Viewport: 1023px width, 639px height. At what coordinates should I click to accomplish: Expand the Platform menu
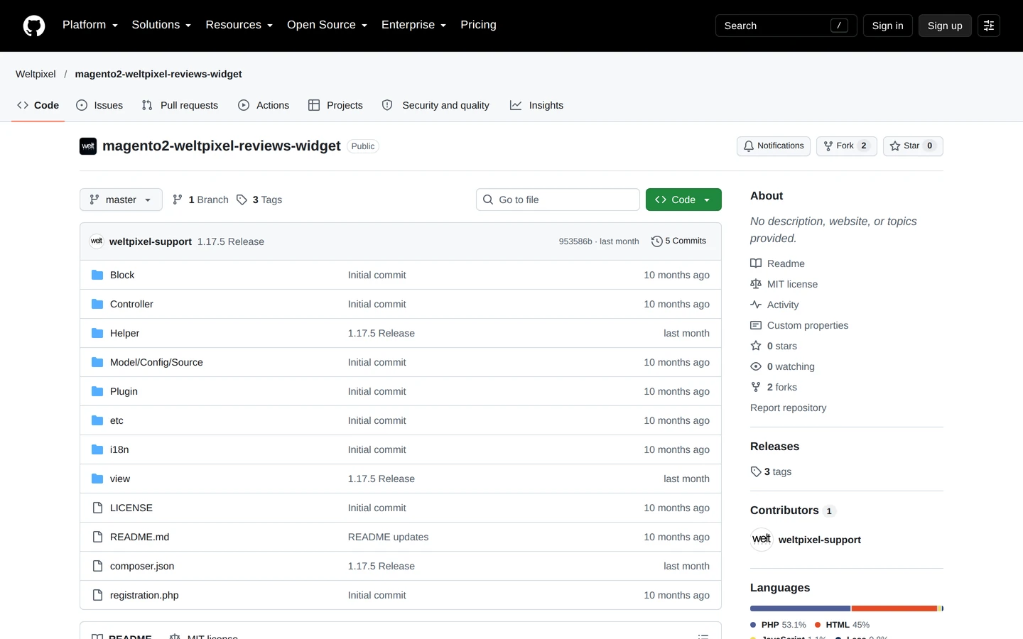point(90,25)
